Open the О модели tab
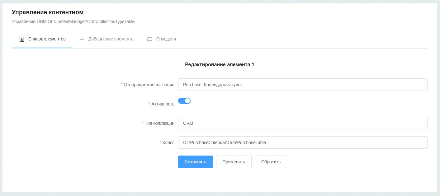The height and width of the screenshot is (196, 440). point(166,39)
